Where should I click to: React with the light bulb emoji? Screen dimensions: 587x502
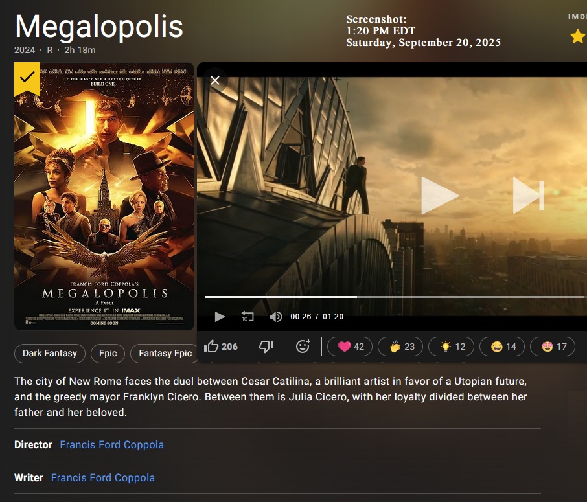(452, 347)
